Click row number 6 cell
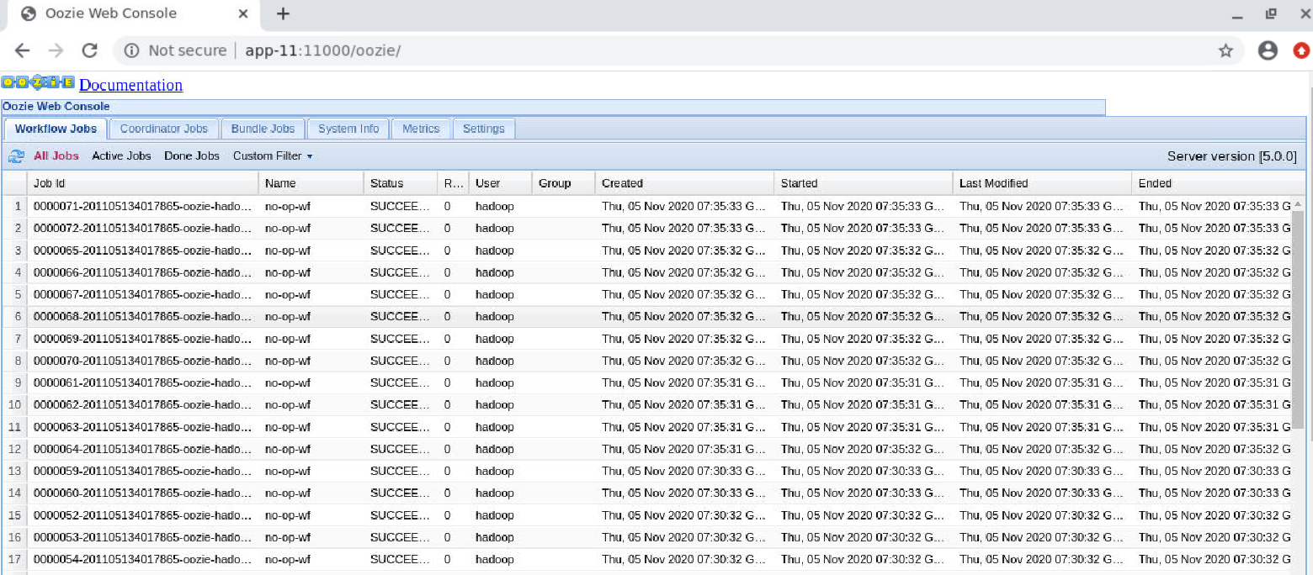The width and height of the screenshot is (1313, 575). coord(15,316)
